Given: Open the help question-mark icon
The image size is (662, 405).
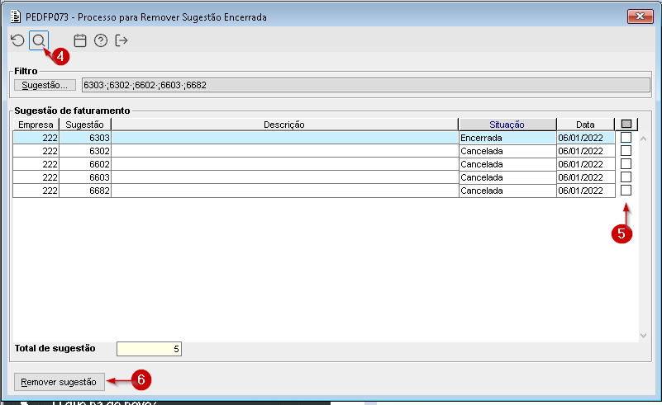Looking at the screenshot, I should tap(101, 40).
